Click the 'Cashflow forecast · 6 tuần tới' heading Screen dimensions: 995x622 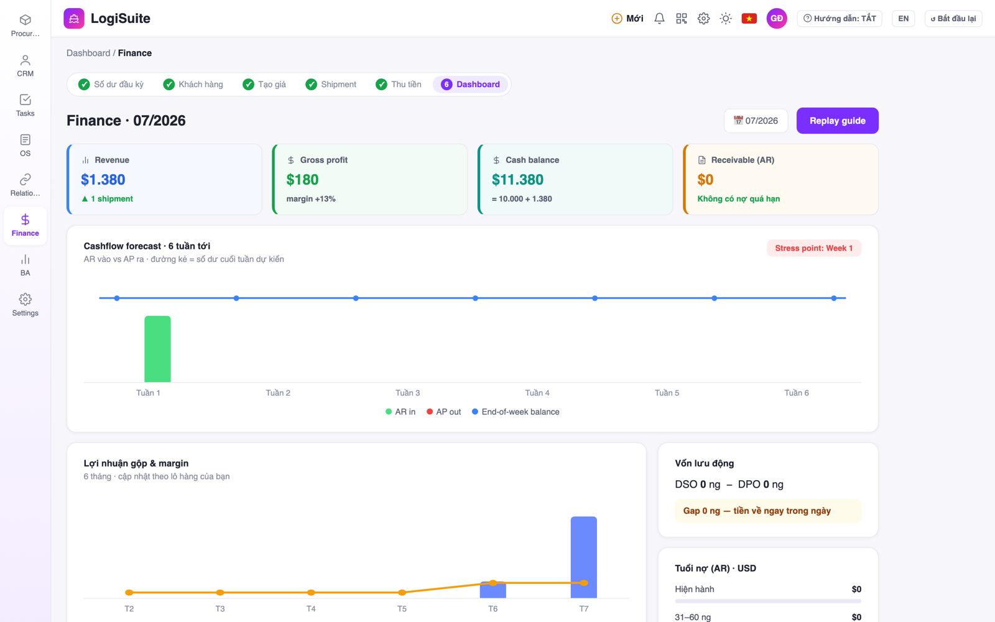tap(147, 246)
